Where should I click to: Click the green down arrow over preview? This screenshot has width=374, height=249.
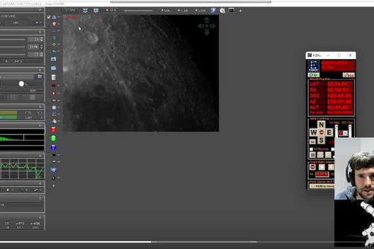tap(207, 31)
